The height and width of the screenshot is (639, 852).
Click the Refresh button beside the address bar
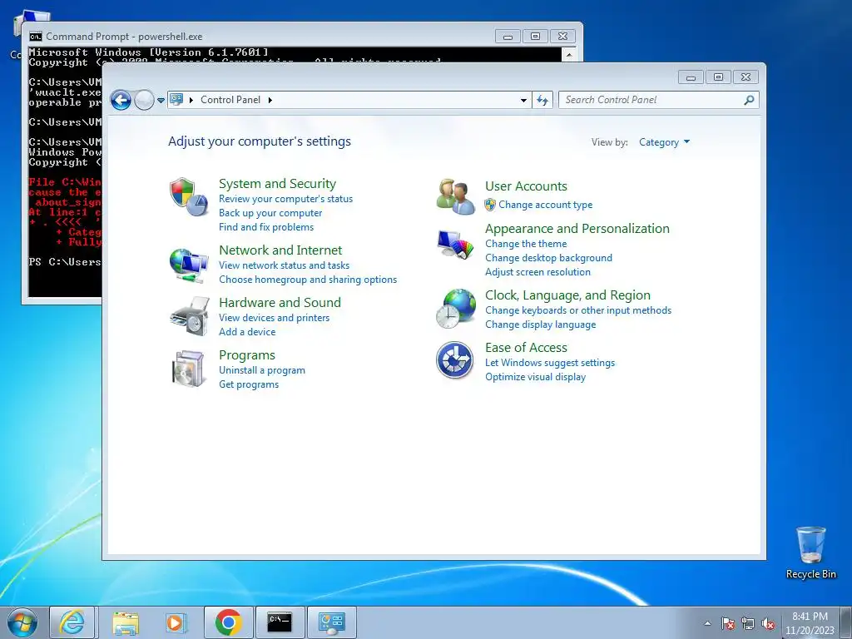click(542, 100)
